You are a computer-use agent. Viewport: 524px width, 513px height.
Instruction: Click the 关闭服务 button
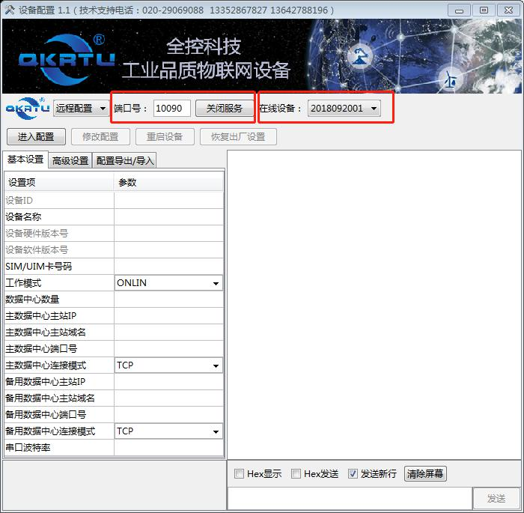point(225,109)
